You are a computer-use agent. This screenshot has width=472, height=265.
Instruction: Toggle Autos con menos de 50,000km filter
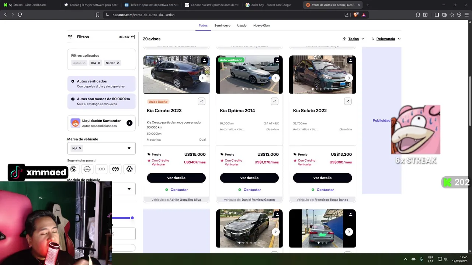[x=101, y=101]
